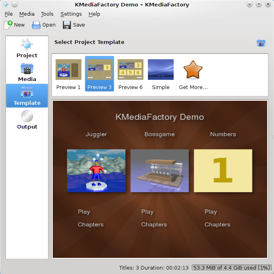Screen dimensions: 274x274
Task: Click the Get More star icon
Action: click(193, 69)
